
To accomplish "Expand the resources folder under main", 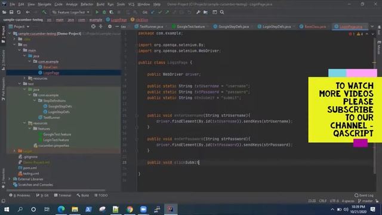I will (x=24, y=78).
